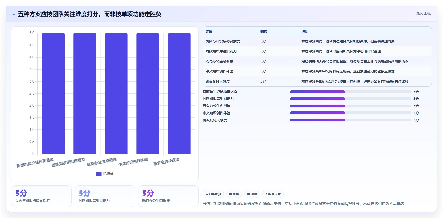Click the description starting 对已使用相关办公套件的企业
The width and height of the screenshot is (443, 218).
click(355, 61)
